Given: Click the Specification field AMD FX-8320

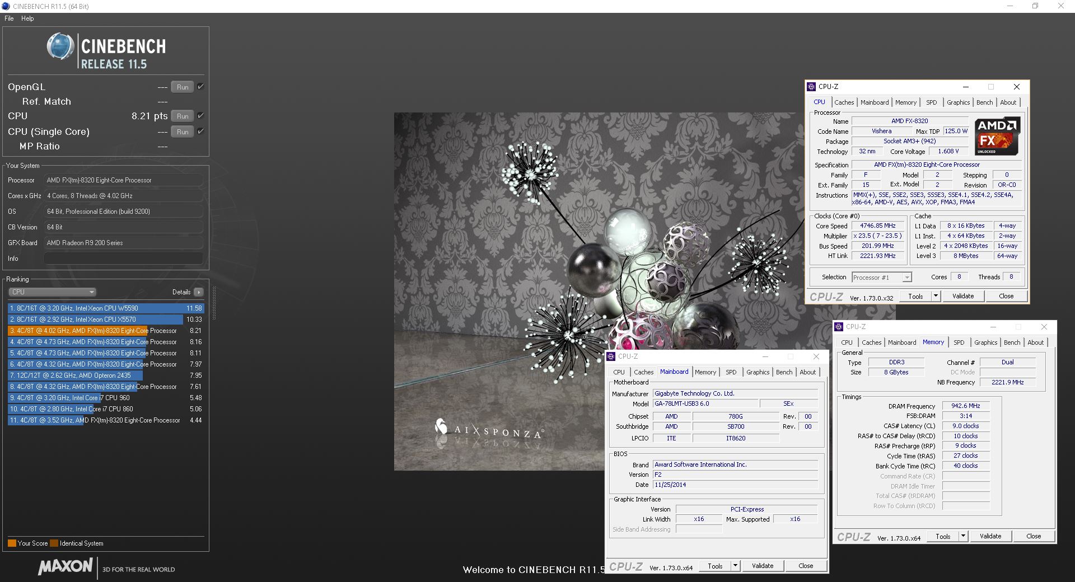Looking at the screenshot, I should pos(937,165).
